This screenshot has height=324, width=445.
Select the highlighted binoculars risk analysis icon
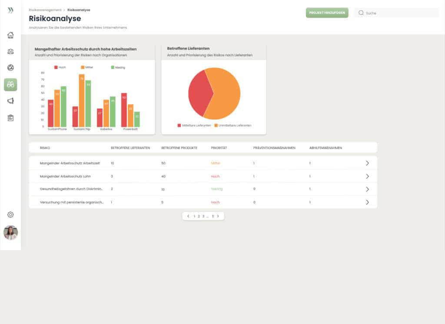pyautogui.click(x=10, y=85)
